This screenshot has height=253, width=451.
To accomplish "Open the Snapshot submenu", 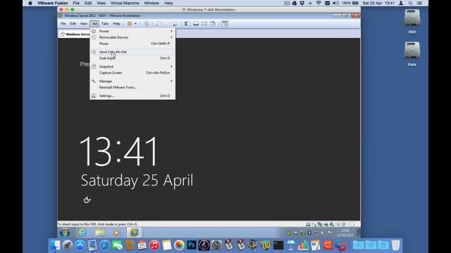I will coord(132,67).
